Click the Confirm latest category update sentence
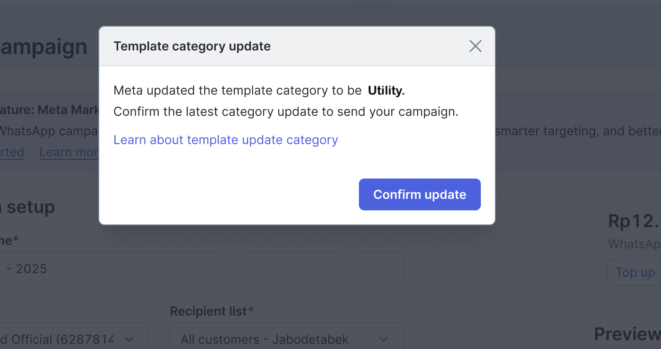 (x=286, y=112)
